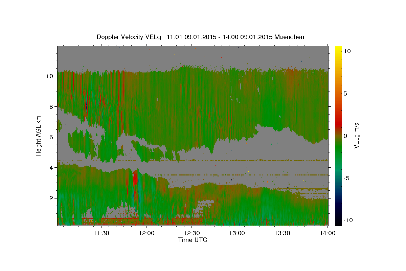Image resolution: width=406 pixels, height=271 pixels.
Task: Click the 'VELg m/s' colorbar label
Action: pos(356,135)
